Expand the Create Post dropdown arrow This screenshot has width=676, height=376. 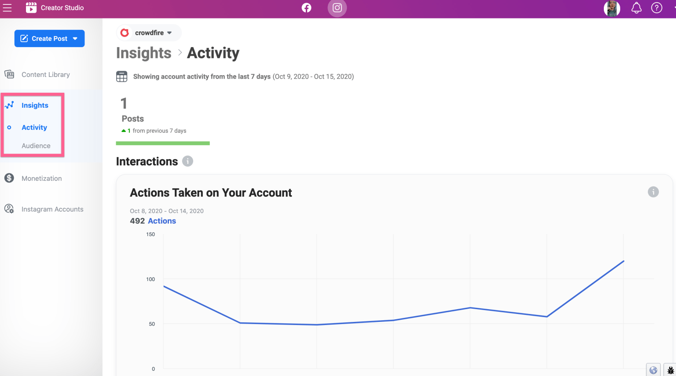click(x=74, y=38)
